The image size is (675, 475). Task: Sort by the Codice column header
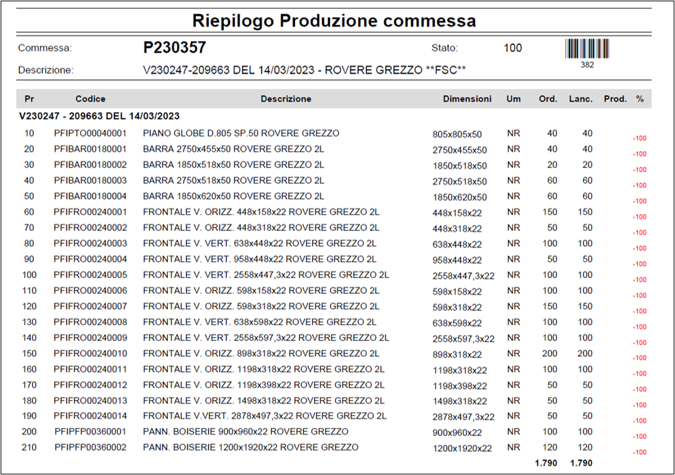90,98
